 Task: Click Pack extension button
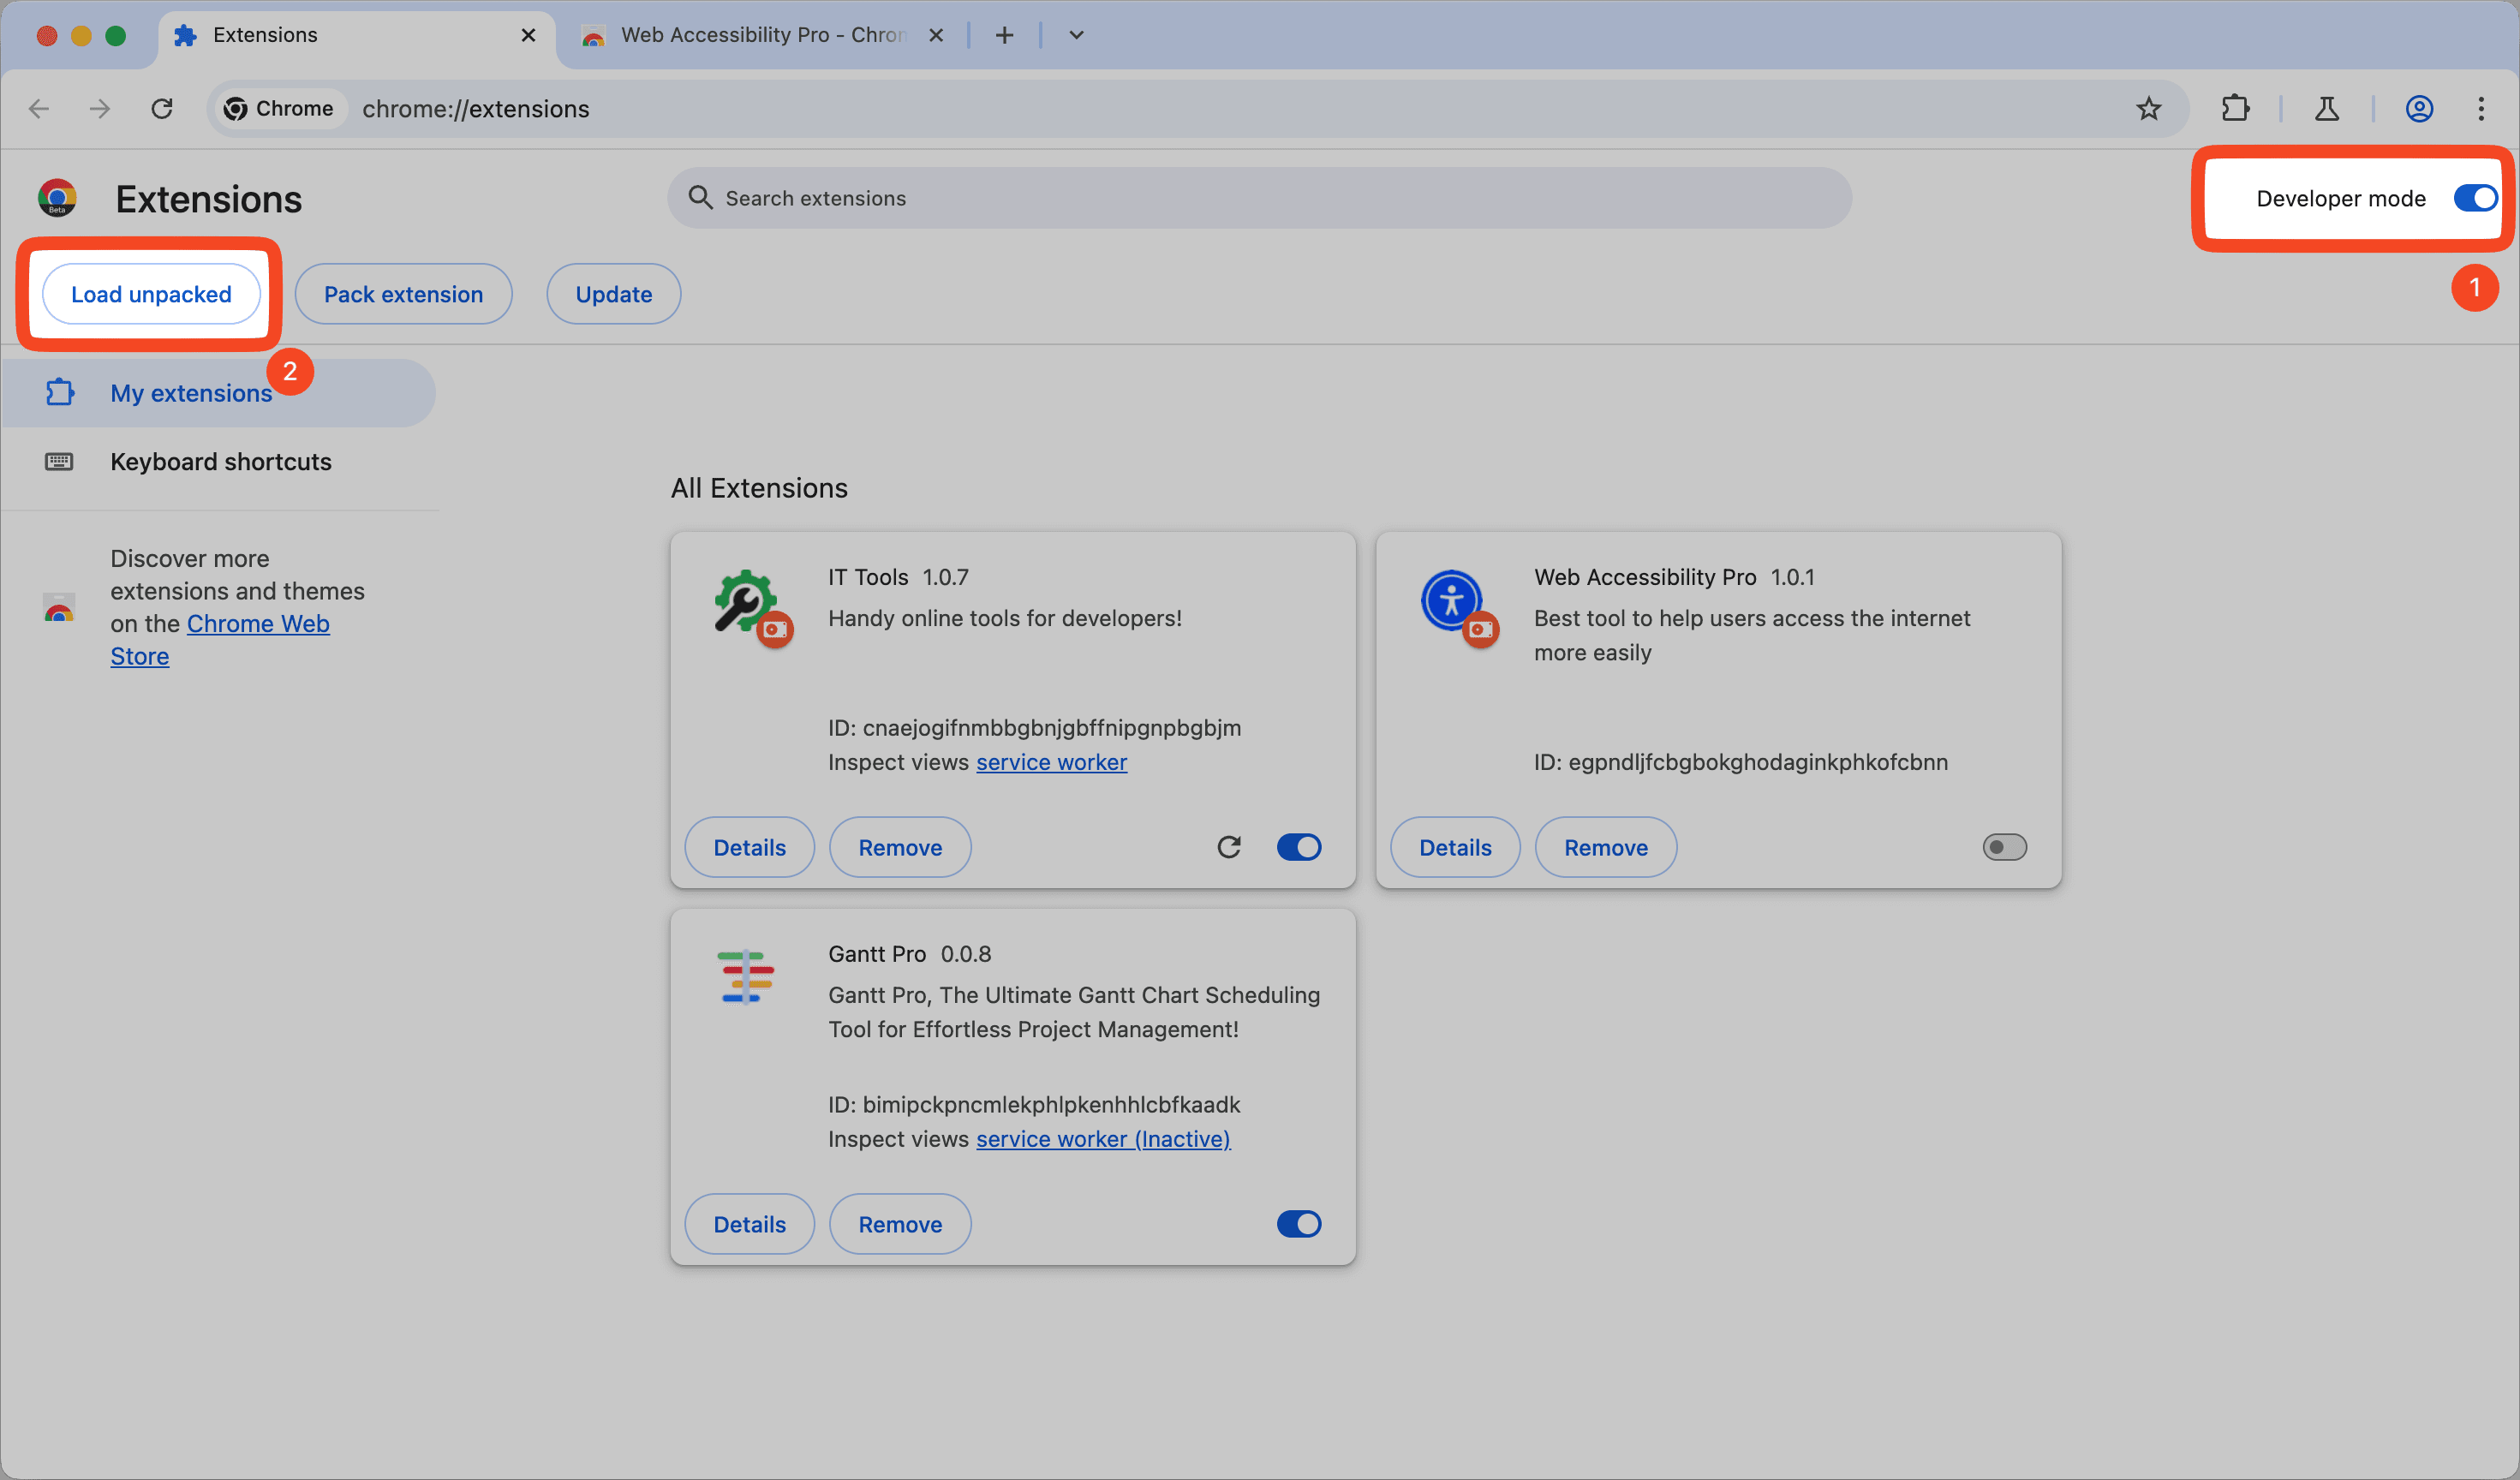pyautogui.click(x=403, y=294)
